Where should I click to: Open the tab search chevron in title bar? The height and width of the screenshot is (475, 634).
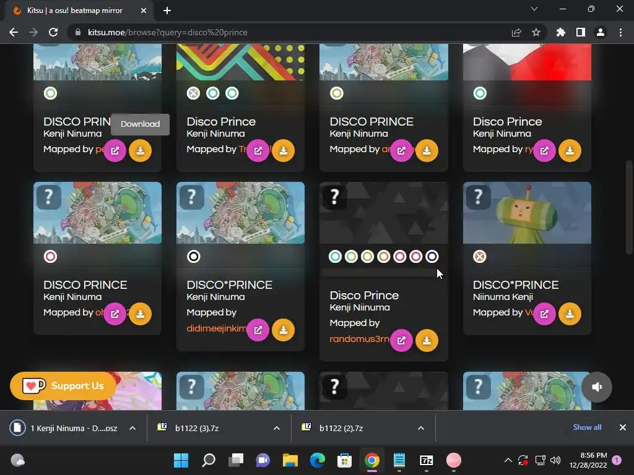point(534,9)
